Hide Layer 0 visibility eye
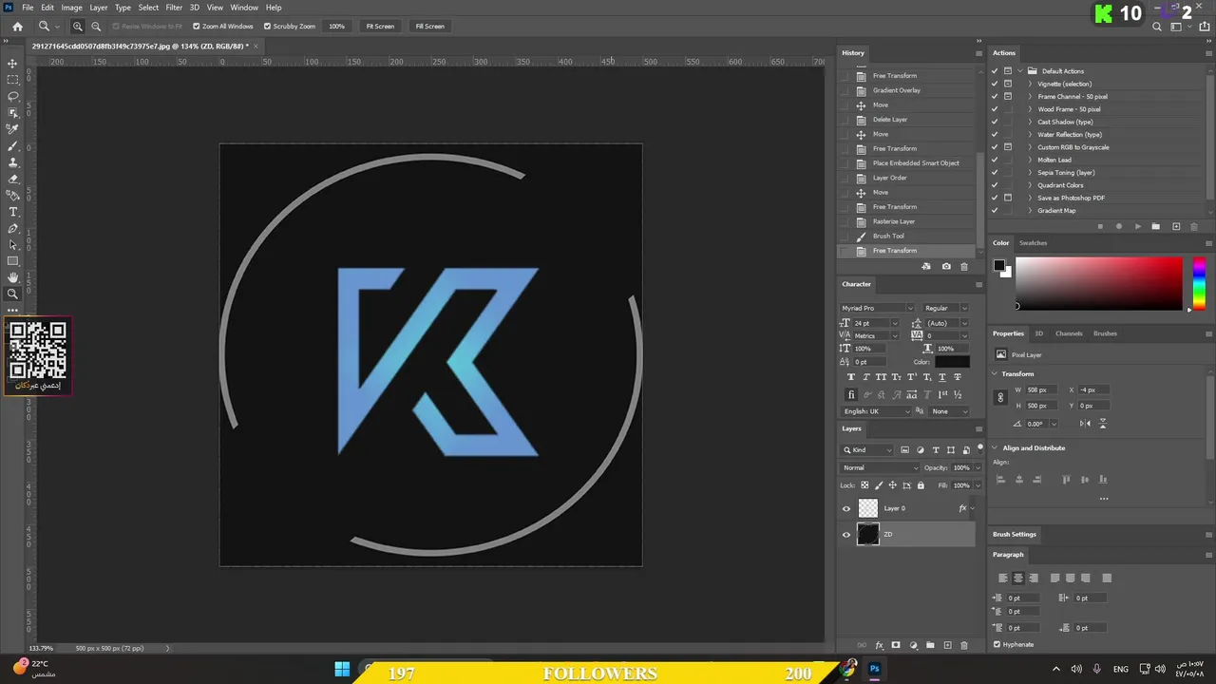Image resolution: width=1216 pixels, height=684 pixels. 846,508
